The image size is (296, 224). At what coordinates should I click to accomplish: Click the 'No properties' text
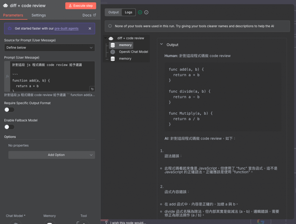pos(18,145)
